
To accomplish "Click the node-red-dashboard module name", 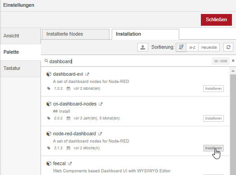I will click(x=74, y=134).
